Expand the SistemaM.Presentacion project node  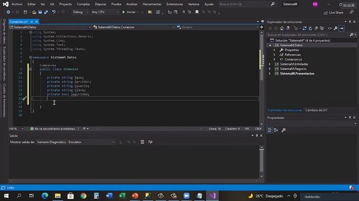click(x=270, y=74)
